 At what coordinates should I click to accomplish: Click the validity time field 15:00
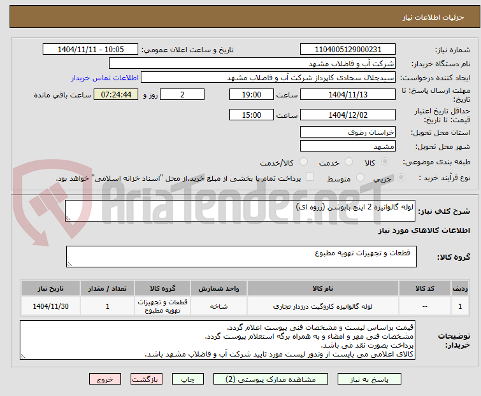click(x=252, y=115)
